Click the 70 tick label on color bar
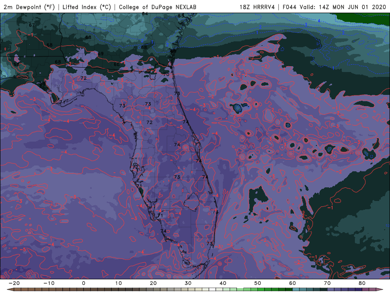The width and height of the screenshot is (390, 292). click(327, 283)
